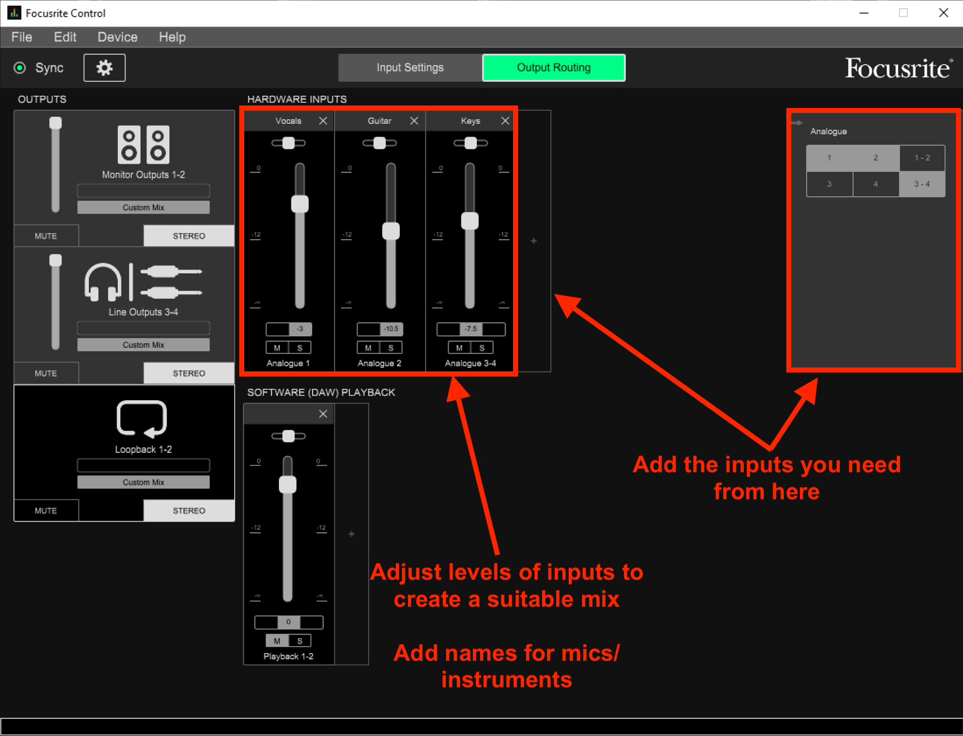Select Analogue 3-4 stereo input button
The image size is (963, 736).
[923, 184]
